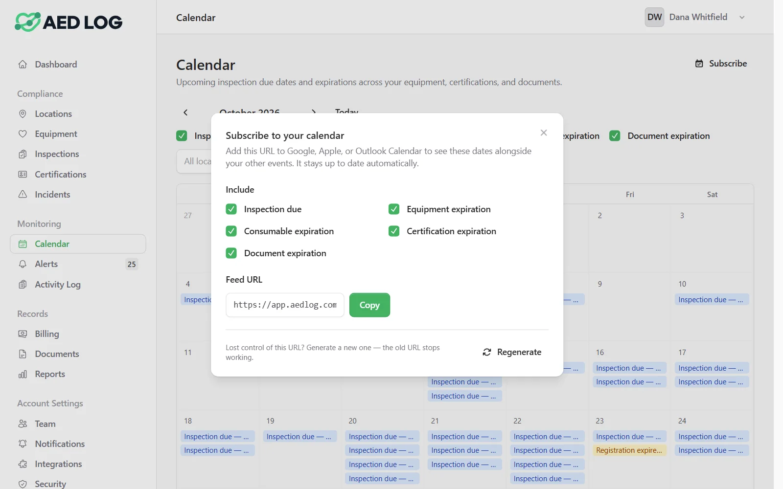Toggle Document expiration filter above calendar
Screen dimensions: 783x489
(615, 136)
